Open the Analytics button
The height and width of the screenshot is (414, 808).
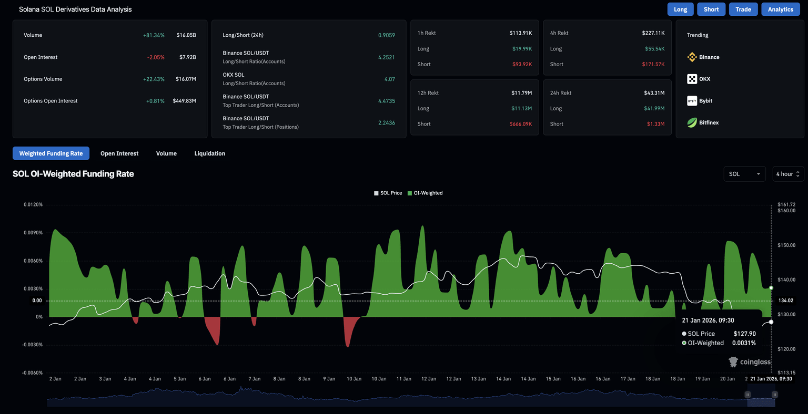780,9
